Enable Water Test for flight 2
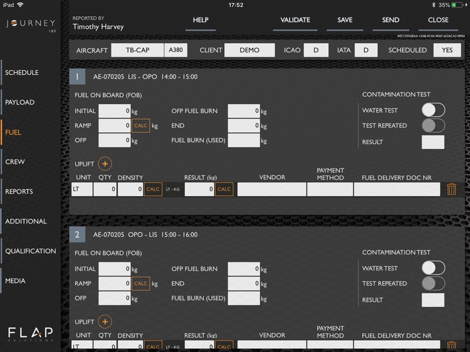 click(x=433, y=268)
